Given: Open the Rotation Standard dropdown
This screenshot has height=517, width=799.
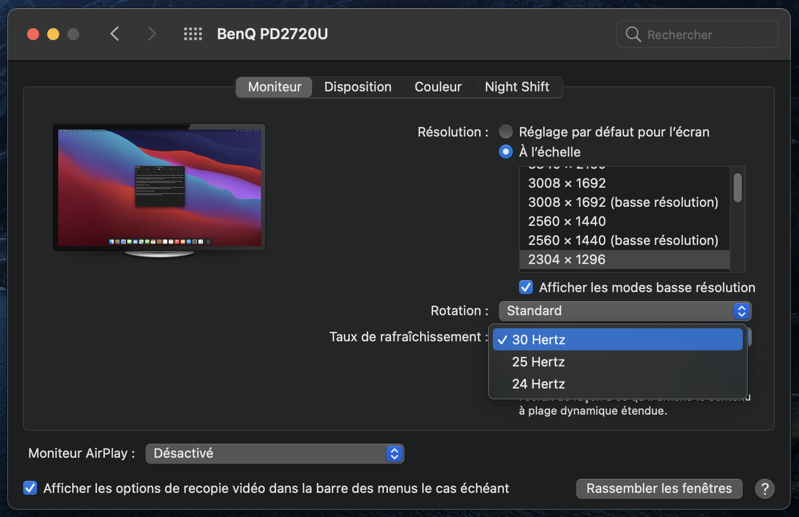Looking at the screenshot, I should [x=625, y=311].
